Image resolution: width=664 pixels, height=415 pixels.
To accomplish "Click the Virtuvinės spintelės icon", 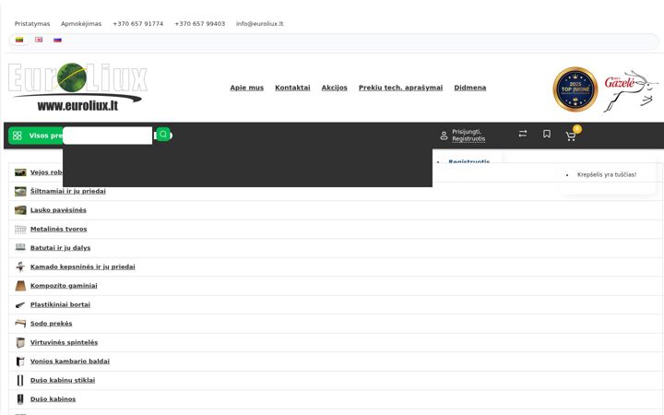I will pos(20,342).
